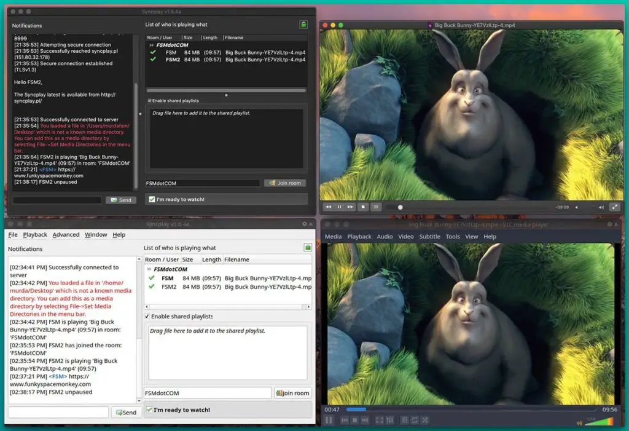Toggle the playlist view in lower VLC
Viewport: 629px width, 431px height.
(404, 420)
